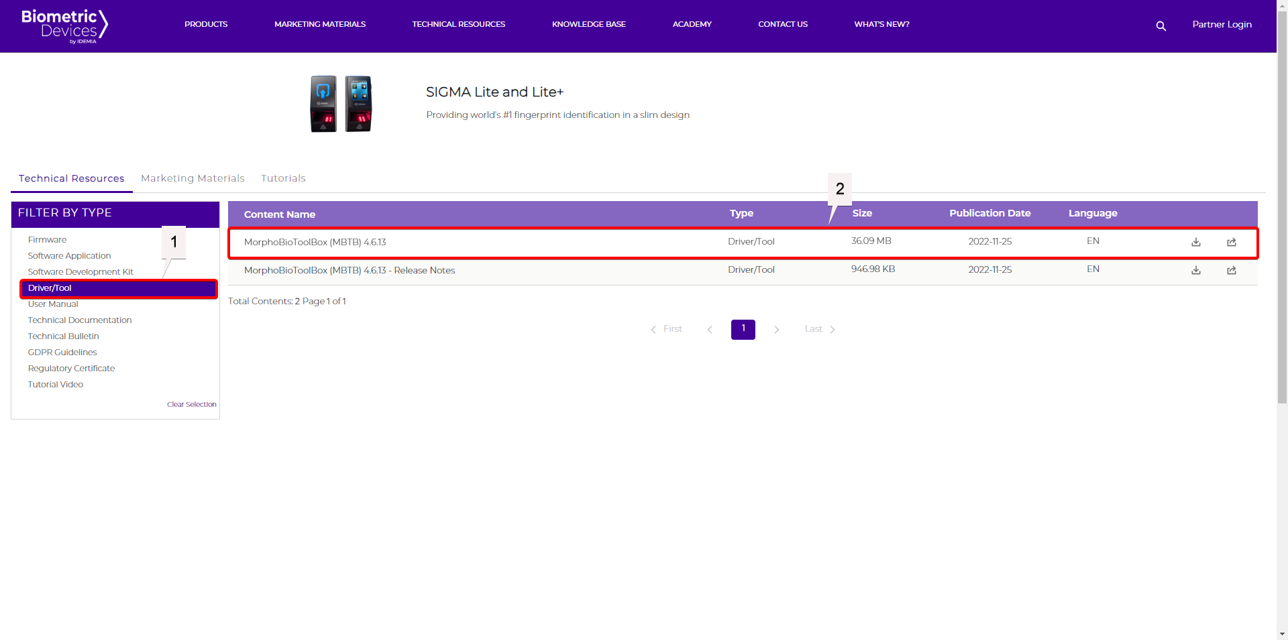Filter by User Manual type
The height and width of the screenshot is (640, 1288).
(x=53, y=304)
